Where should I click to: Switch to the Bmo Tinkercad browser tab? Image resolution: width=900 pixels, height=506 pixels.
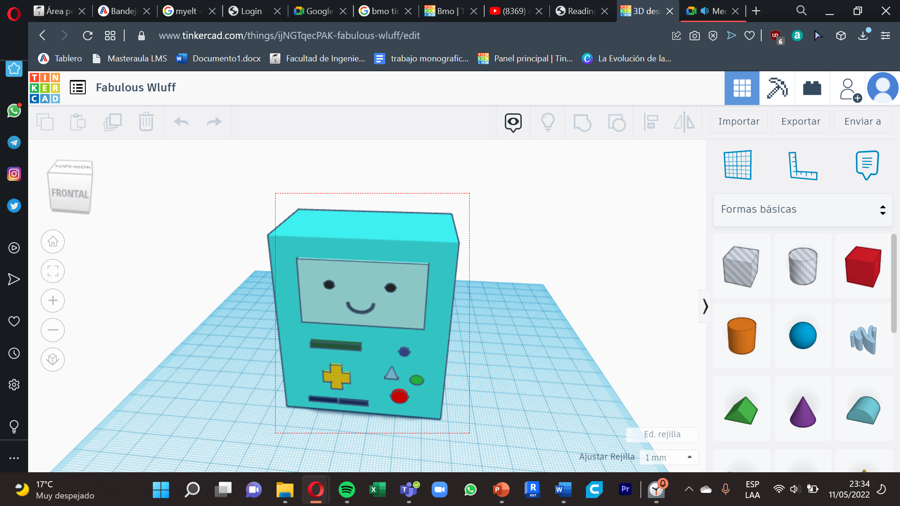pyautogui.click(x=450, y=11)
